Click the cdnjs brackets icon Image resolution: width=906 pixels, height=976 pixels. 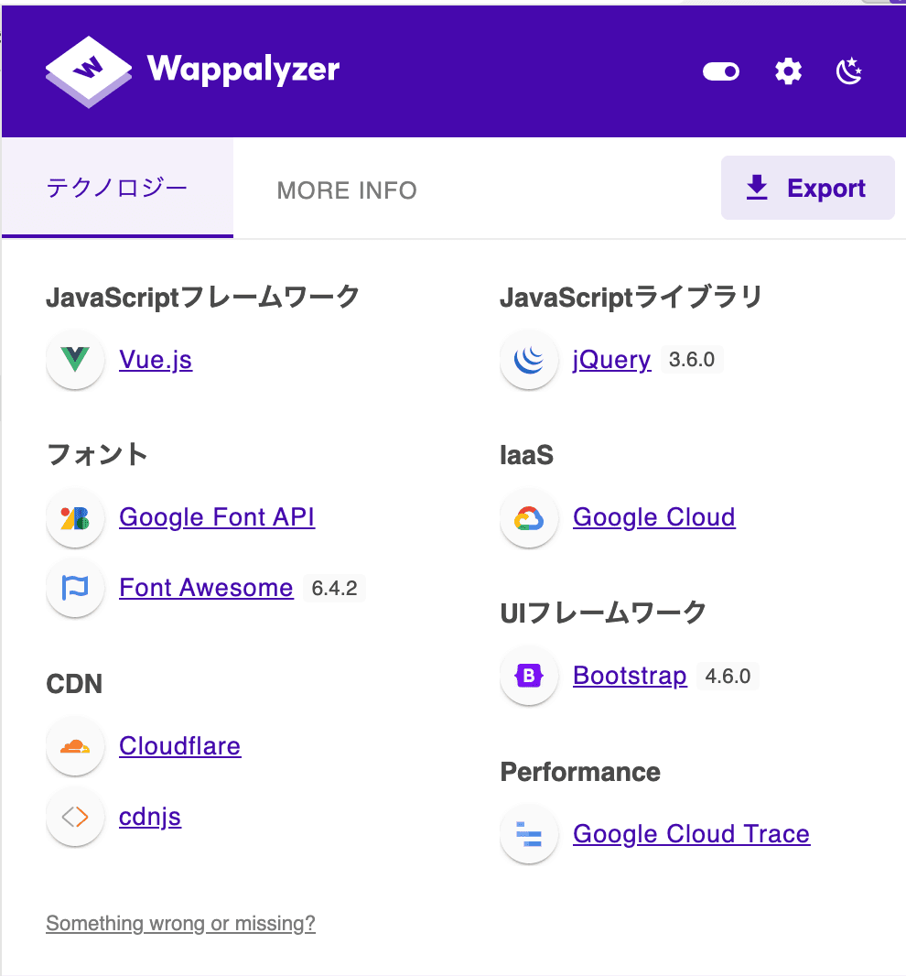click(x=74, y=817)
